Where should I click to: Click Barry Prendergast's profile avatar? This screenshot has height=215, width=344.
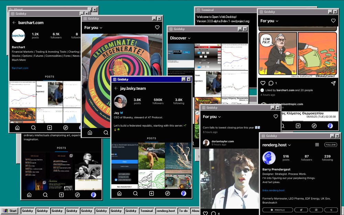click(x=269, y=158)
